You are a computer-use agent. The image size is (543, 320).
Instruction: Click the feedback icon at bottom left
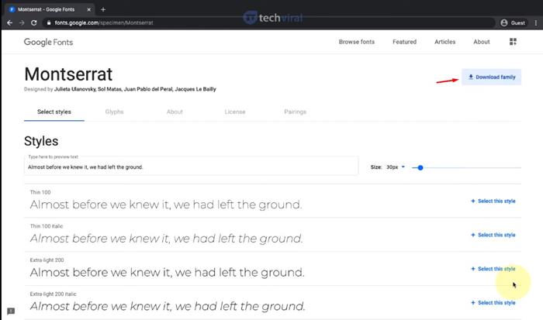11,311
